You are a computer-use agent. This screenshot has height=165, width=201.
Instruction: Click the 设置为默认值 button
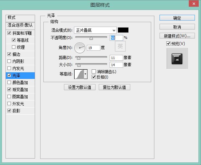tap(80, 87)
